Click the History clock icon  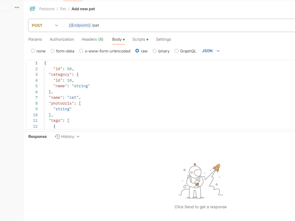click(x=58, y=137)
